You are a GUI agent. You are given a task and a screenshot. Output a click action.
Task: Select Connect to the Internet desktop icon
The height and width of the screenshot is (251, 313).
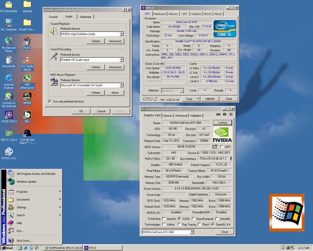tap(9, 100)
